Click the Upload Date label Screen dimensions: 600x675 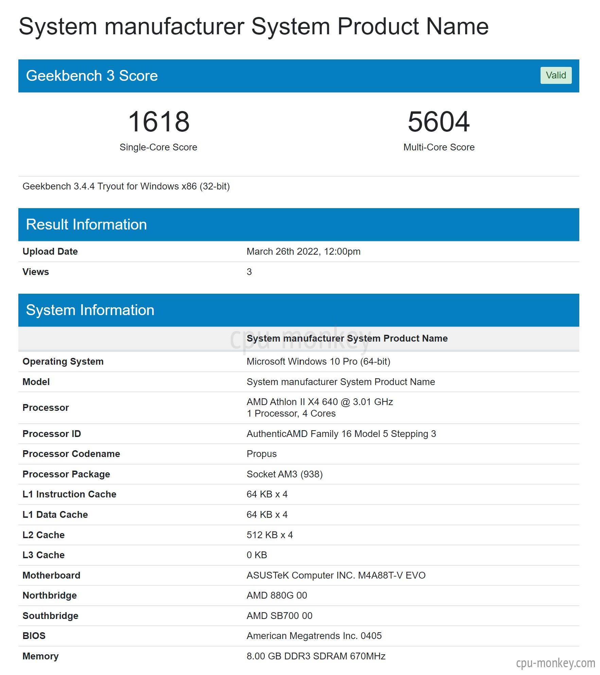pyautogui.click(x=50, y=252)
